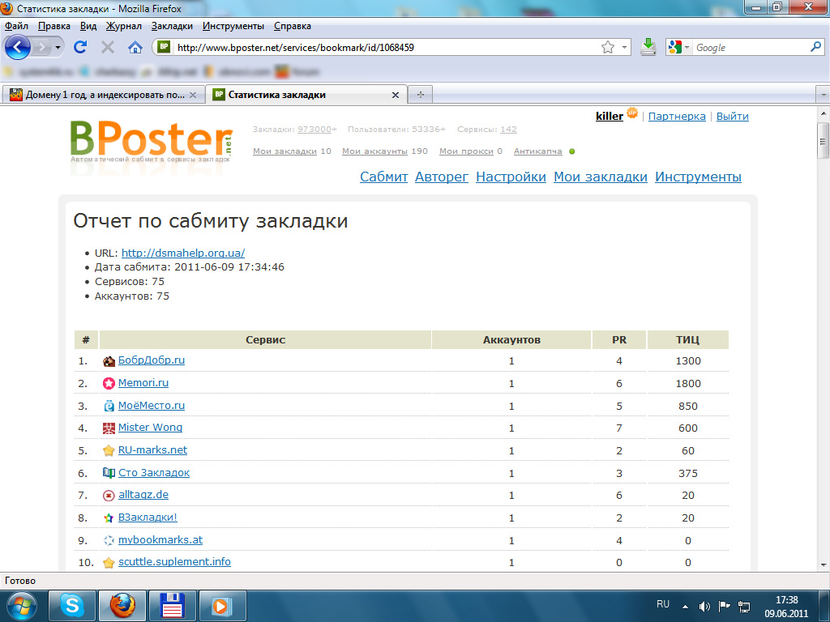This screenshot has height=622, width=830.
Task: Click the volume speaker tray icon
Action: (704, 607)
